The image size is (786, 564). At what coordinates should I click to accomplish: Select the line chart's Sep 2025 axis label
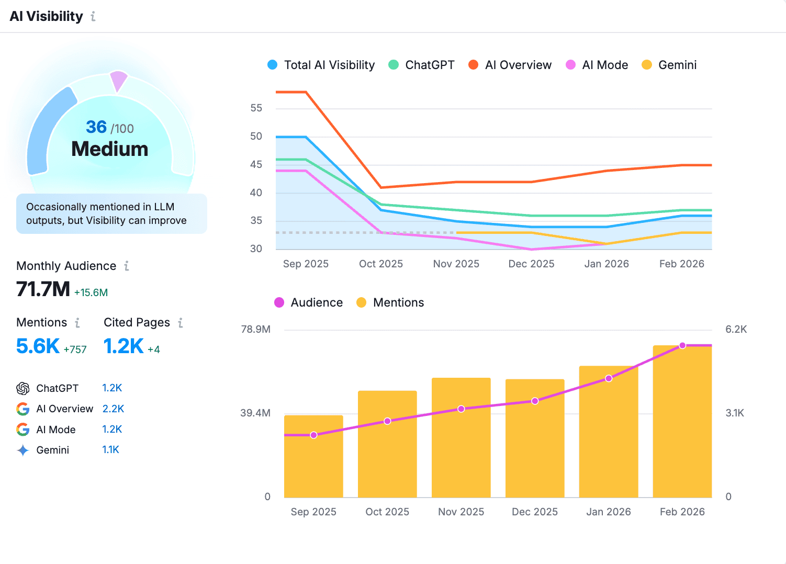pos(306,264)
